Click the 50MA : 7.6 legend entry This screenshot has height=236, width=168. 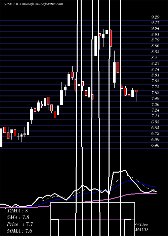[19, 231]
